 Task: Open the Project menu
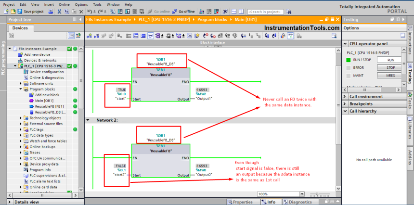pos(9,4)
